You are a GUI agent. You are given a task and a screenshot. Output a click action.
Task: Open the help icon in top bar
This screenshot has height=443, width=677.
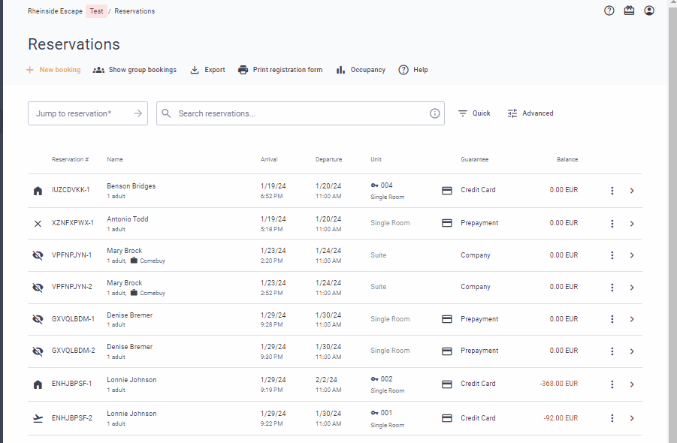coord(609,11)
